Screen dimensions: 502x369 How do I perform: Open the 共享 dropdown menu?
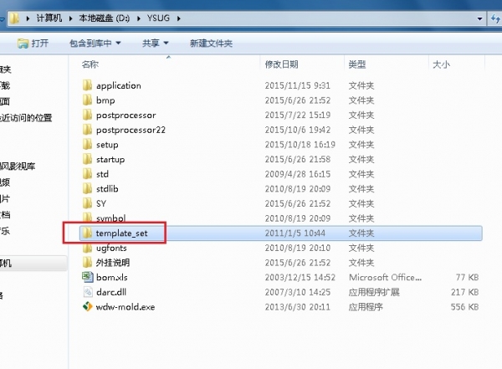pos(155,43)
